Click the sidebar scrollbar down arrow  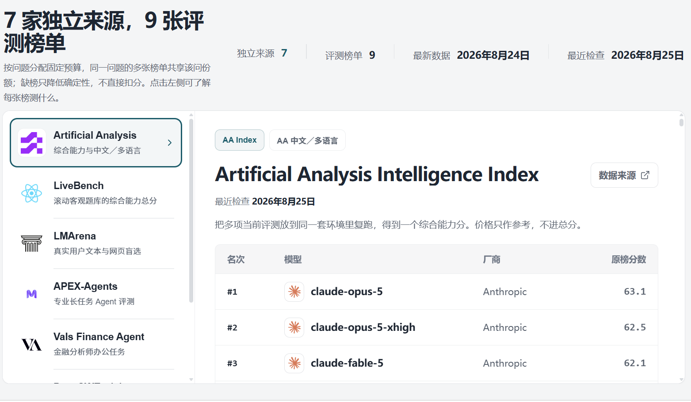[191, 379]
